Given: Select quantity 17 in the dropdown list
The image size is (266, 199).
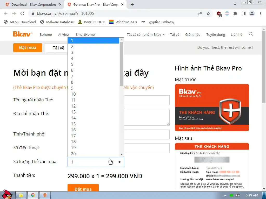Looking at the screenshot, I should [94, 136].
